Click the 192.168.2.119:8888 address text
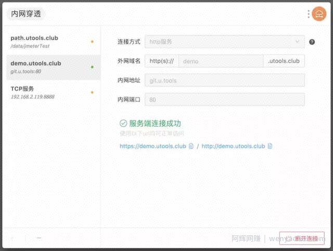The width and height of the screenshot is (333, 251). click(x=33, y=97)
